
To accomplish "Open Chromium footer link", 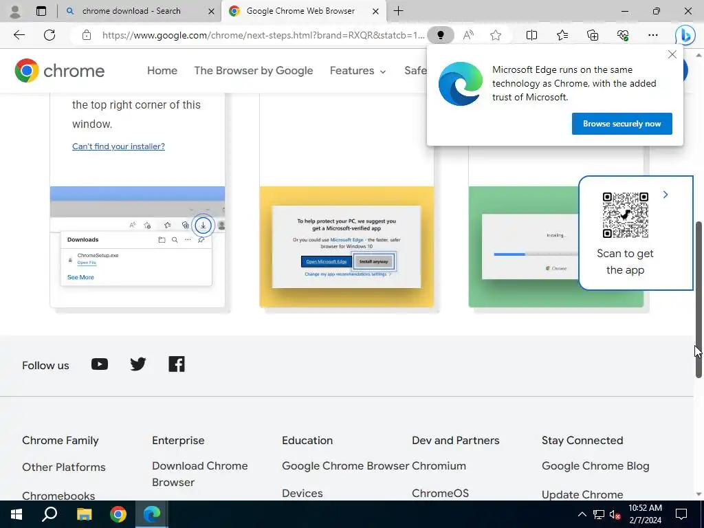I will (439, 466).
